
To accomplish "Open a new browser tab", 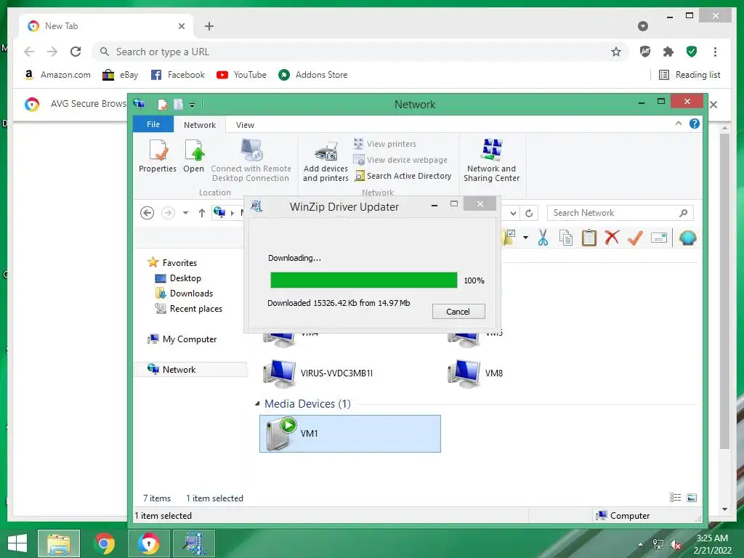I will [209, 26].
